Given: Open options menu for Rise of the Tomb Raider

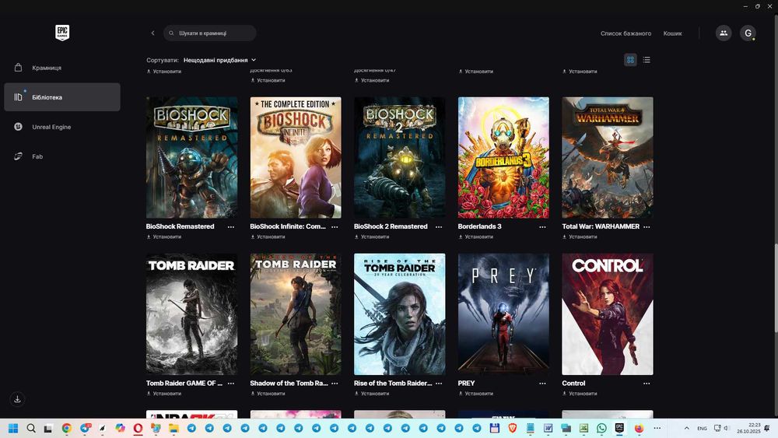Looking at the screenshot, I should coord(439,384).
